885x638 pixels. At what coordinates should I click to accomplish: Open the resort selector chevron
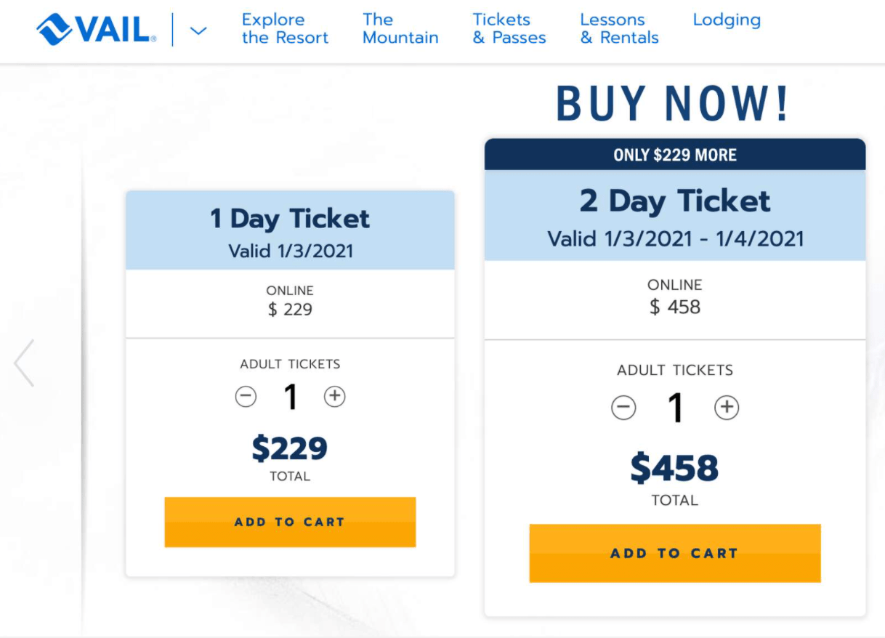pos(198,32)
